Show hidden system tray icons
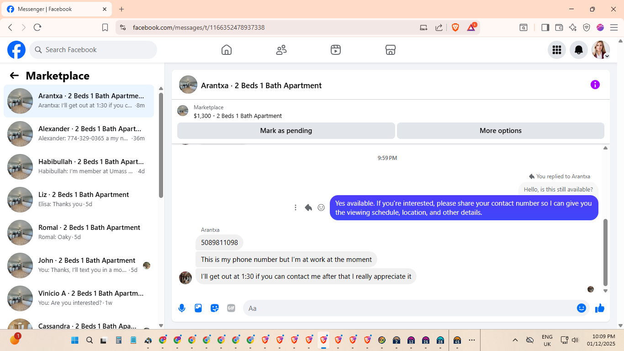Viewport: 624px width, 351px height. (x=515, y=340)
